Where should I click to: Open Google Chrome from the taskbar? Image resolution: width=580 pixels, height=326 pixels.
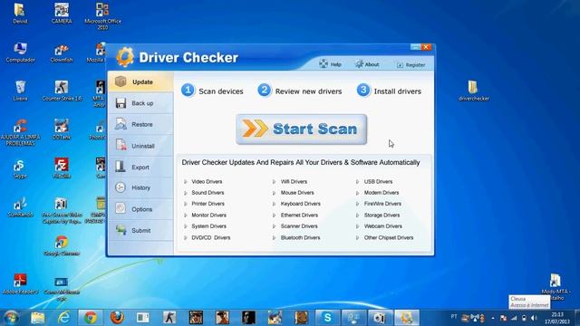tap(91, 318)
